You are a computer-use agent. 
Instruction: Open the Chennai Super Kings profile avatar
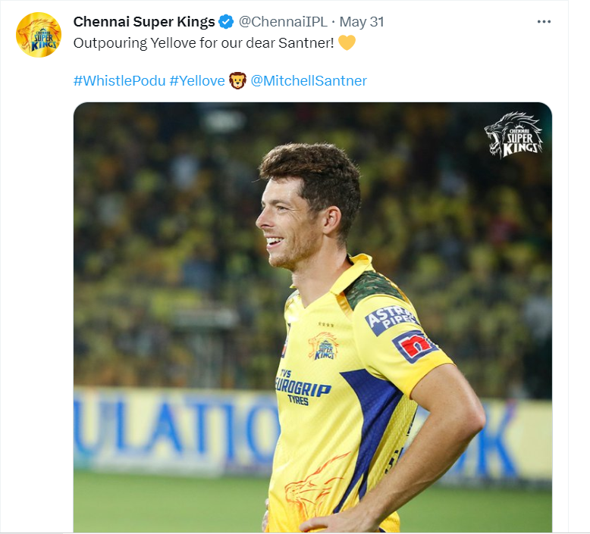click(x=39, y=35)
